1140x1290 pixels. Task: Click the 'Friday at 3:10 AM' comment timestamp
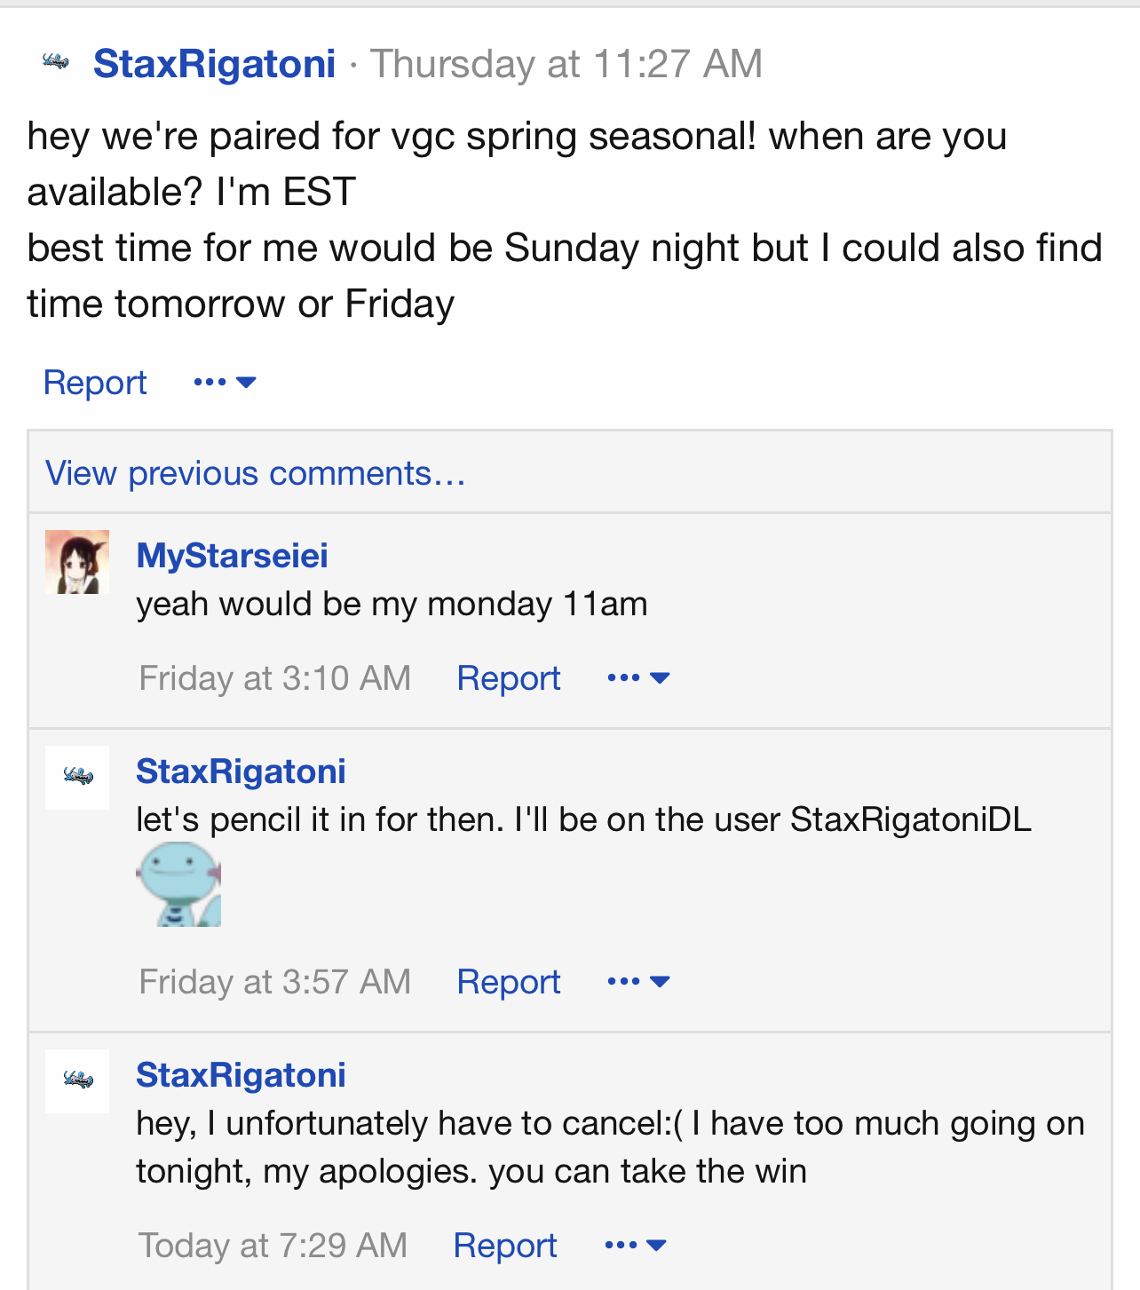pos(274,678)
